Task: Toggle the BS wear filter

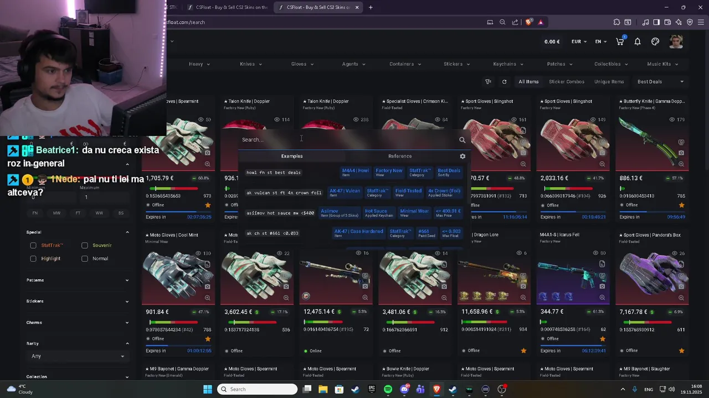Action: point(121,213)
